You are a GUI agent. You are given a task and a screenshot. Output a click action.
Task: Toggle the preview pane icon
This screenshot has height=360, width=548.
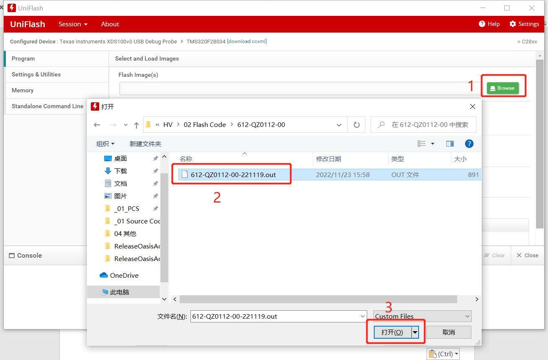pyautogui.click(x=450, y=144)
